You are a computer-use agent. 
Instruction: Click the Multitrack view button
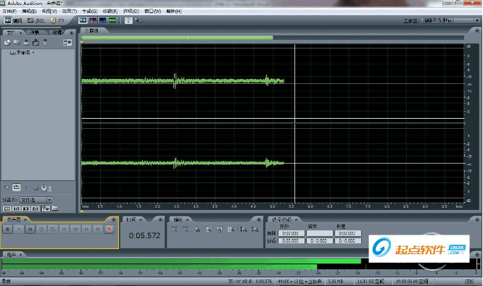click(36, 20)
